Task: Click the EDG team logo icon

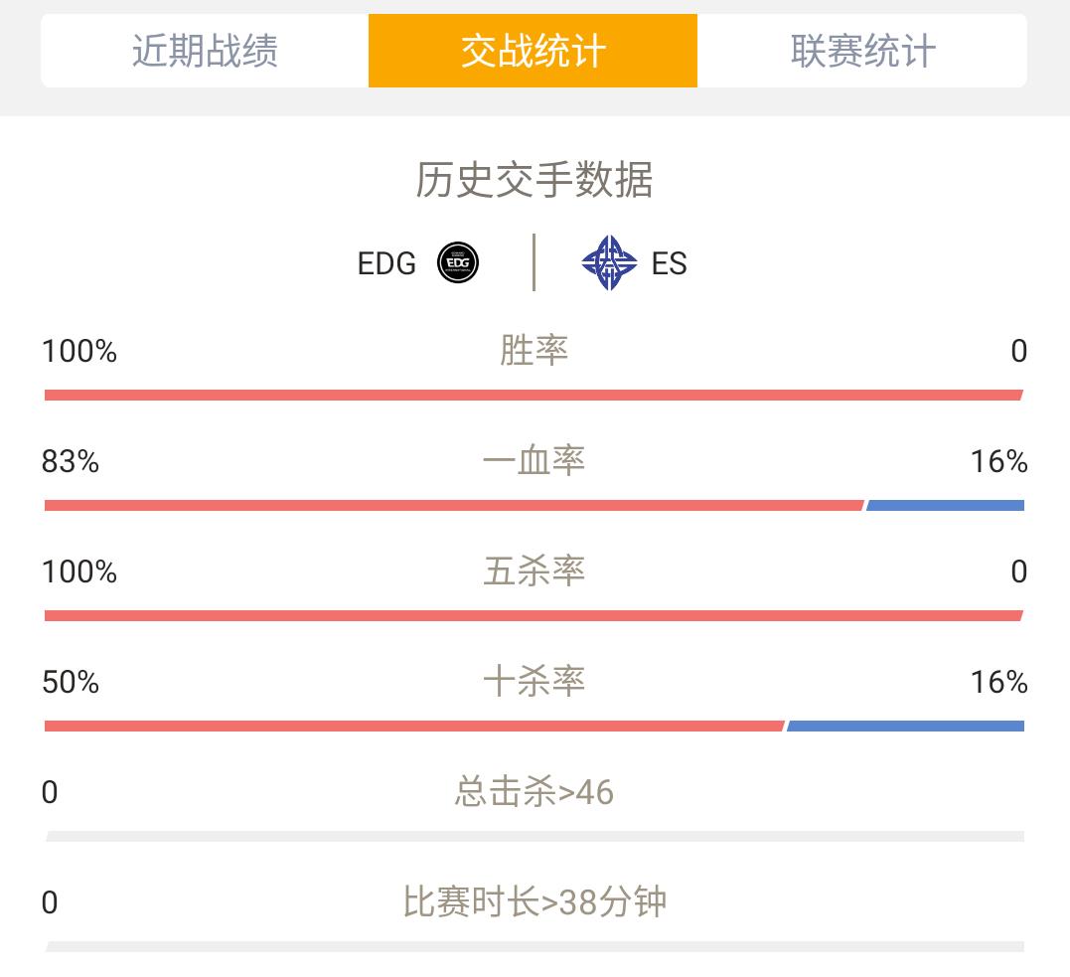Action: [x=458, y=263]
